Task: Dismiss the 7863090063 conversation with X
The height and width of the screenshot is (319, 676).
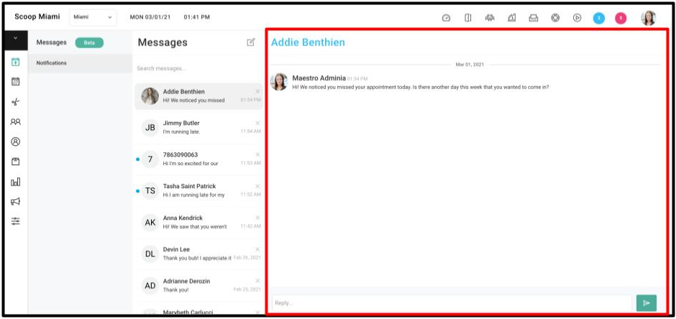Action: 257,154
